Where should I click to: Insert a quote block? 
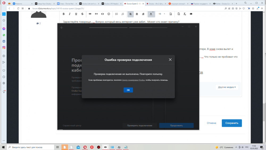coord(96,14)
